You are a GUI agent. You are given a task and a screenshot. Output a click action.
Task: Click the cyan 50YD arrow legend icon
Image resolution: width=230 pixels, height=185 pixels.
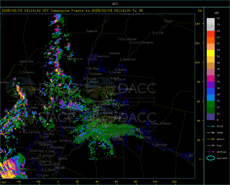[x=211, y=126]
